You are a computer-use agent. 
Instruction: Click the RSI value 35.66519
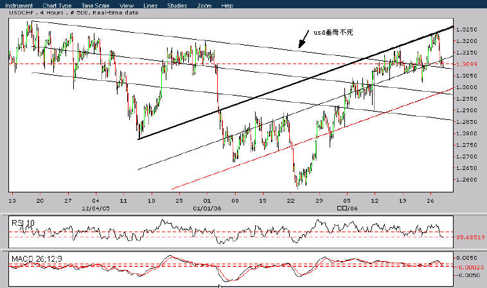[x=470, y=237]
